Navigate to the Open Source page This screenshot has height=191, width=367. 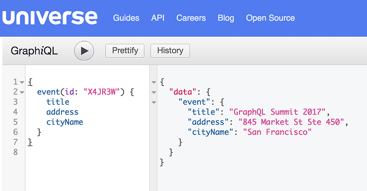(x=270, y=18)
